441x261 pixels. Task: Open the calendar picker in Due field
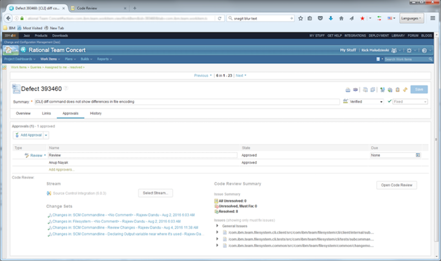coord(418,155)
